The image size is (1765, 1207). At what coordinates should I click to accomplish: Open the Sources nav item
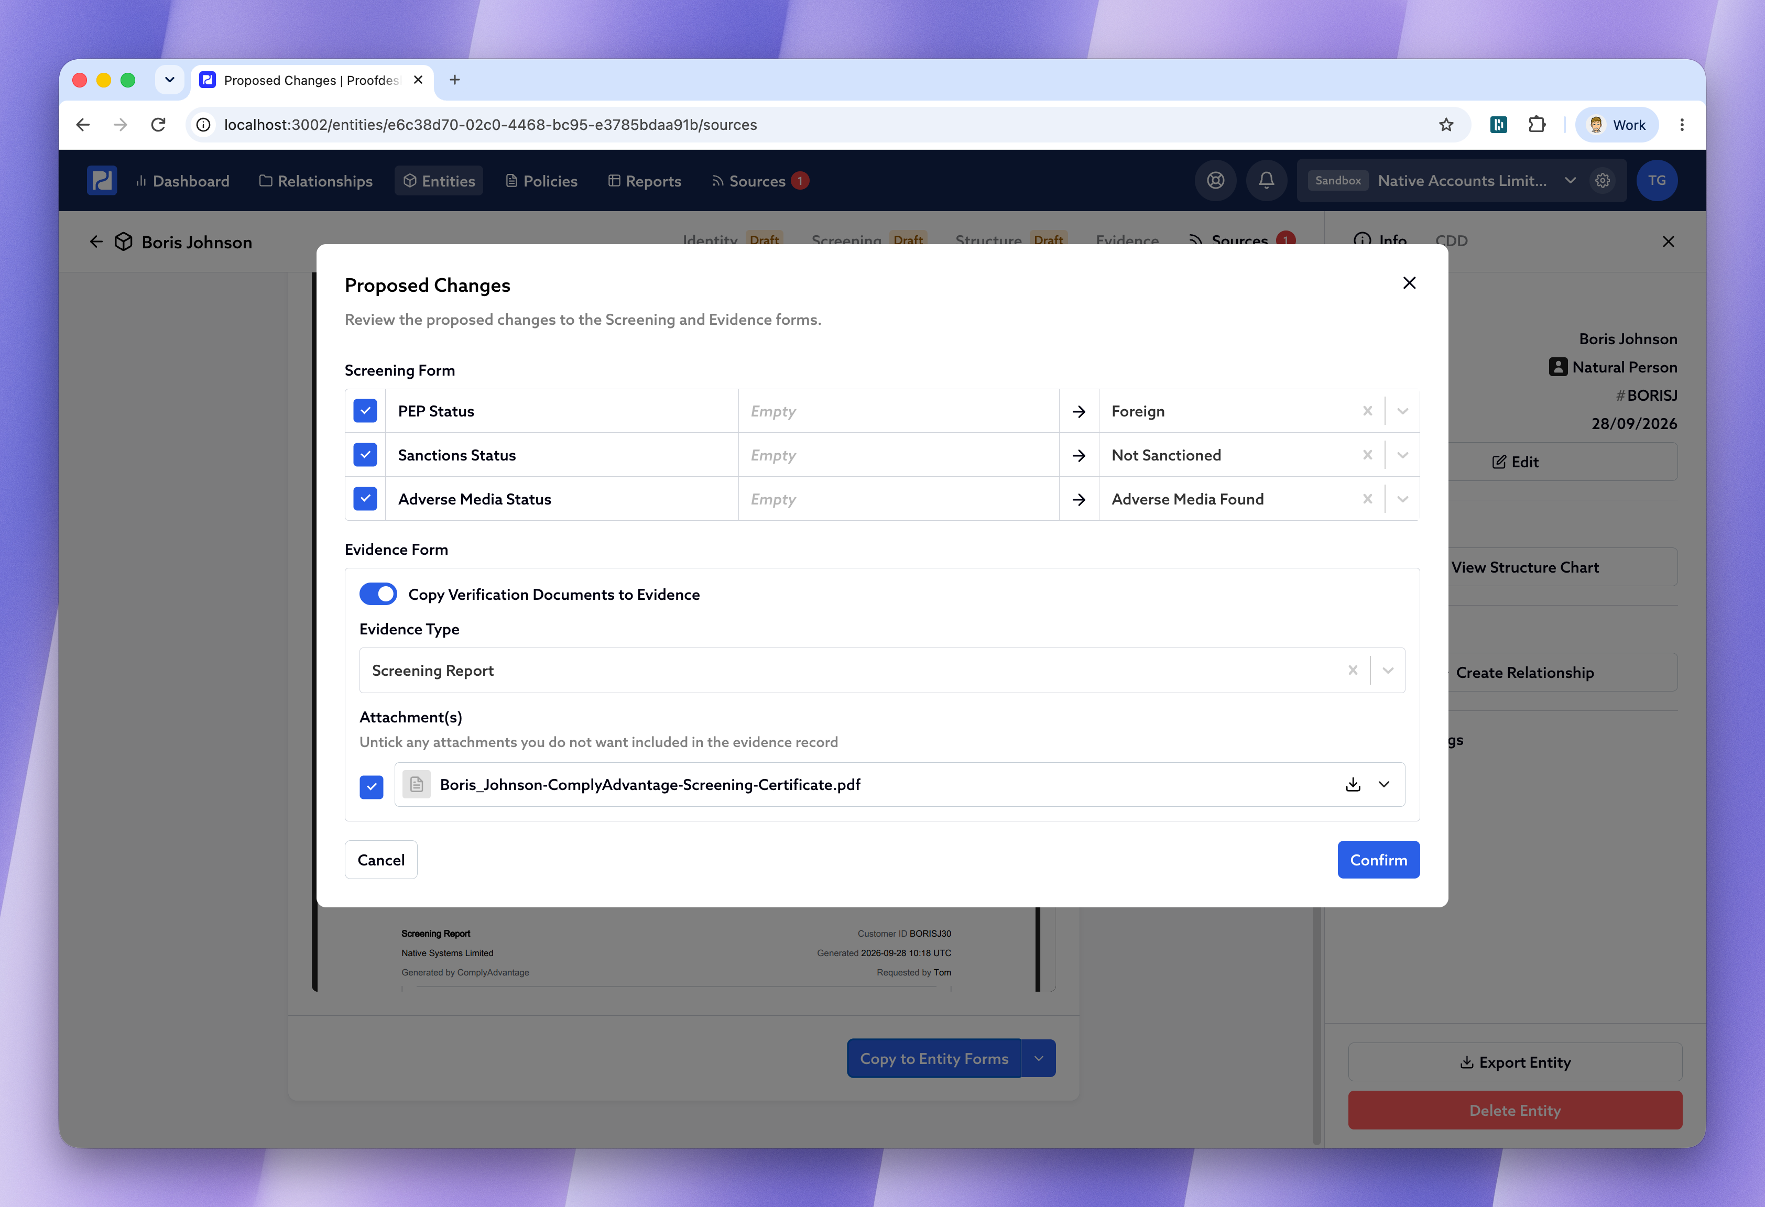pyautogui.click(x=759, y=181)
